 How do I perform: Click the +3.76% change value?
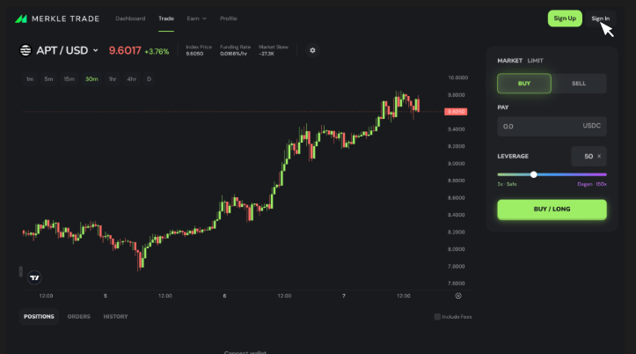click(157, 52)
